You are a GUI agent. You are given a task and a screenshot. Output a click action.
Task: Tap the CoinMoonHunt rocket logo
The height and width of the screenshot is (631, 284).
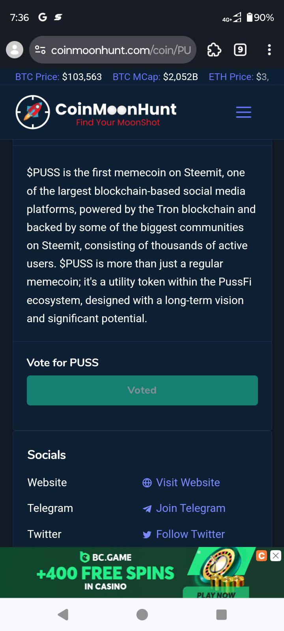pos(33,112)
